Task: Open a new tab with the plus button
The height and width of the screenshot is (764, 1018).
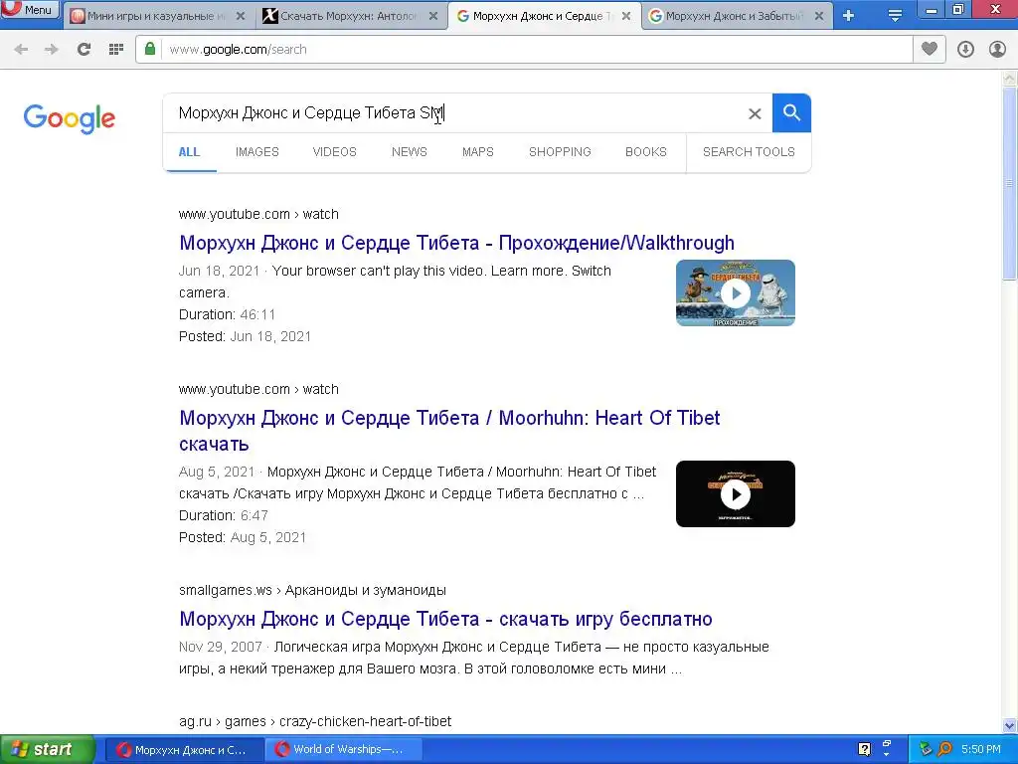Action: [x=849, y=16]
